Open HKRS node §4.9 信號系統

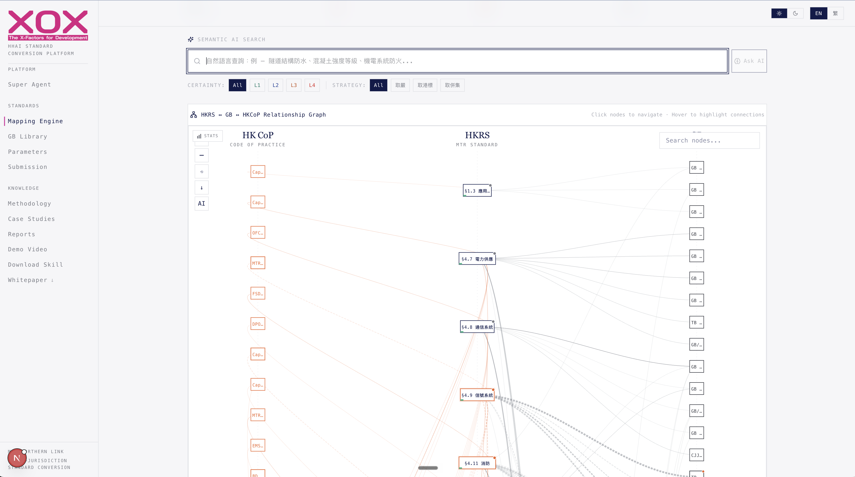pyautogui.click(x=477, y=395)
